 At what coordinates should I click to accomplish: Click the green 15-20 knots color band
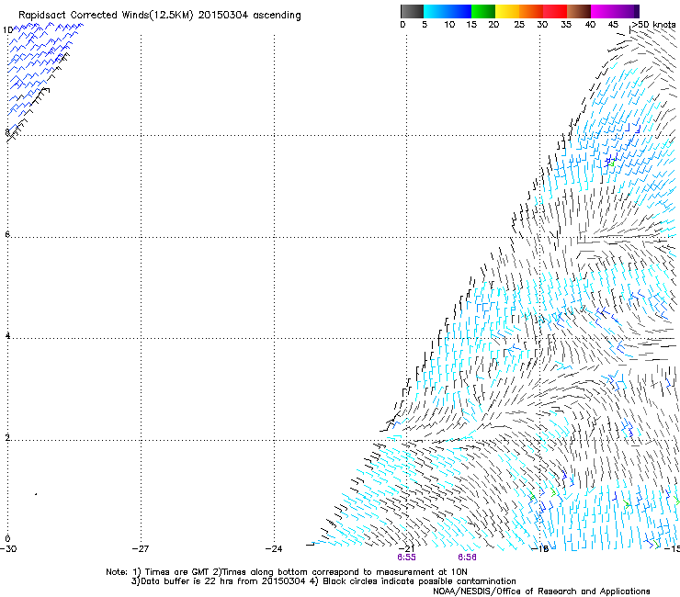[483, 11]
